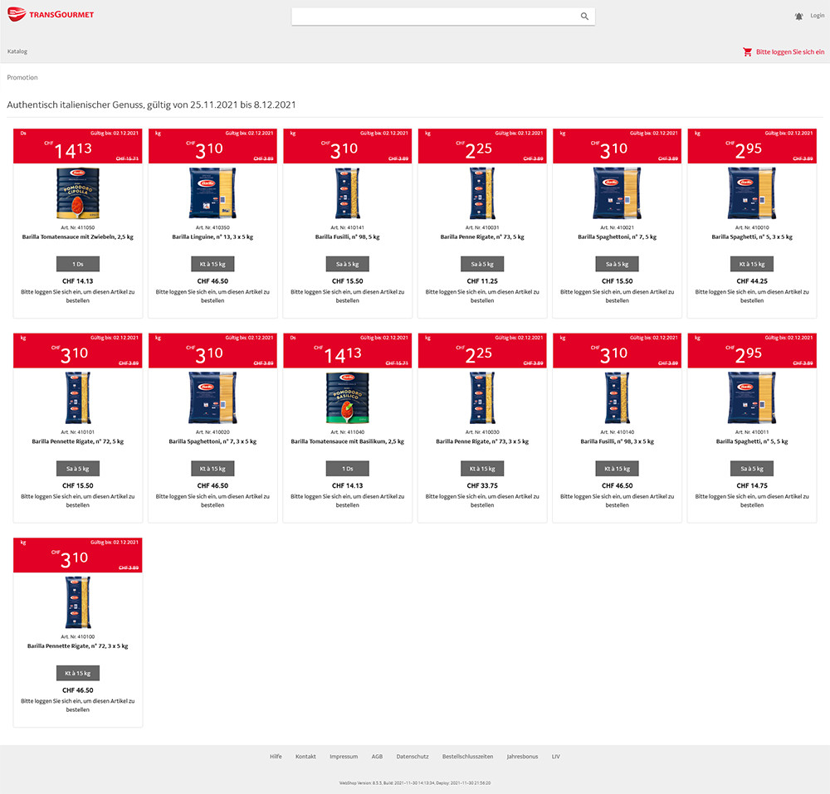Open the Katalog menu
830x794 pixels.
tap(17, 51)
